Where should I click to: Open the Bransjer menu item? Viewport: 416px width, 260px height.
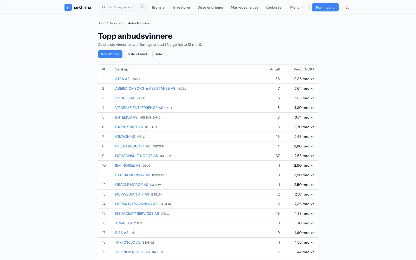159,7
